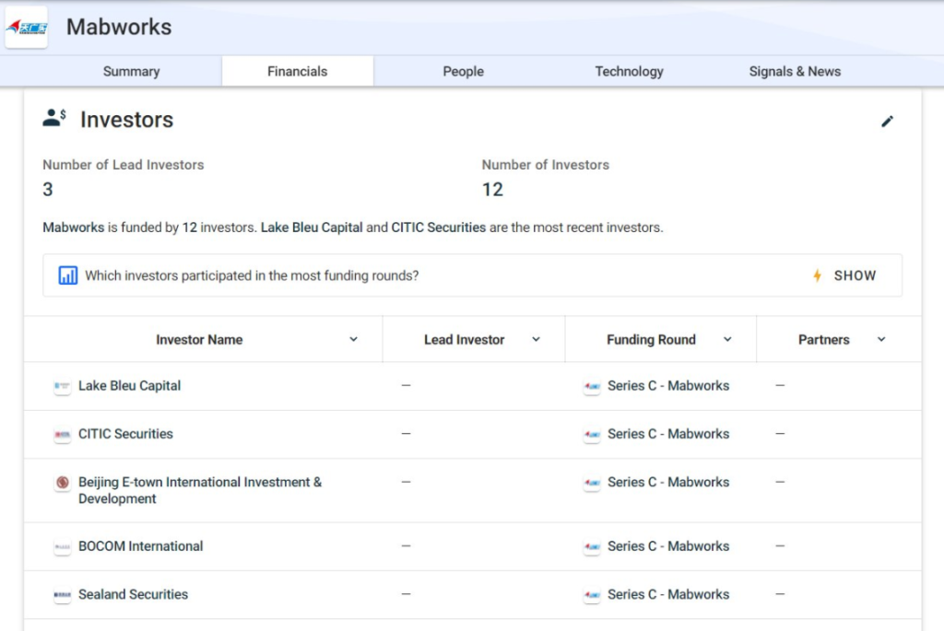Open Series C link in CITIC Securities row
This screenshot has width=944, height=631.
coord(668,434)
